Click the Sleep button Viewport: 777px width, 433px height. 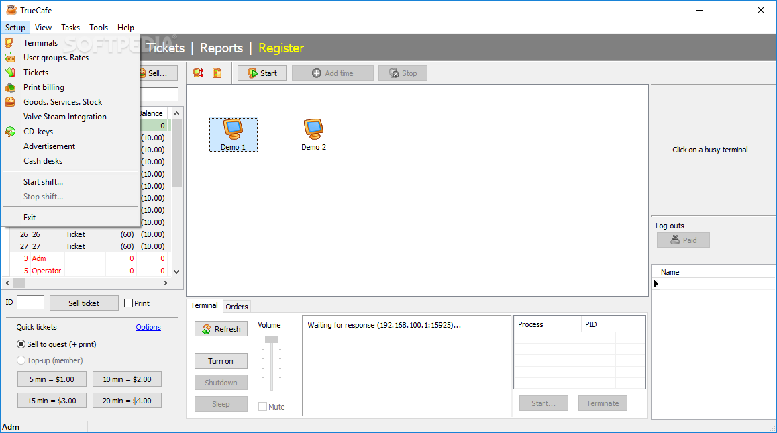(x=221, y=403)
